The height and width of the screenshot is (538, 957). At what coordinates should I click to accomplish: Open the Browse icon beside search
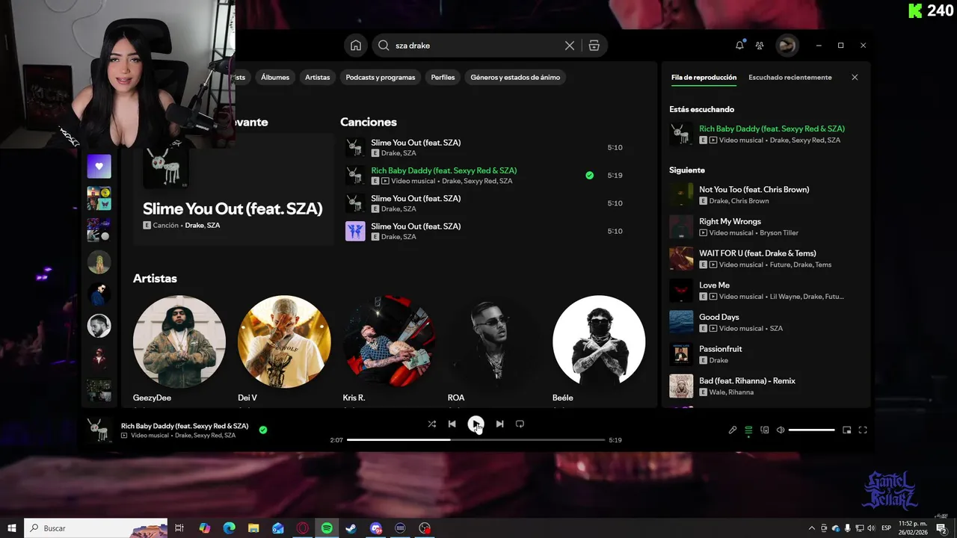click(594, 46)
